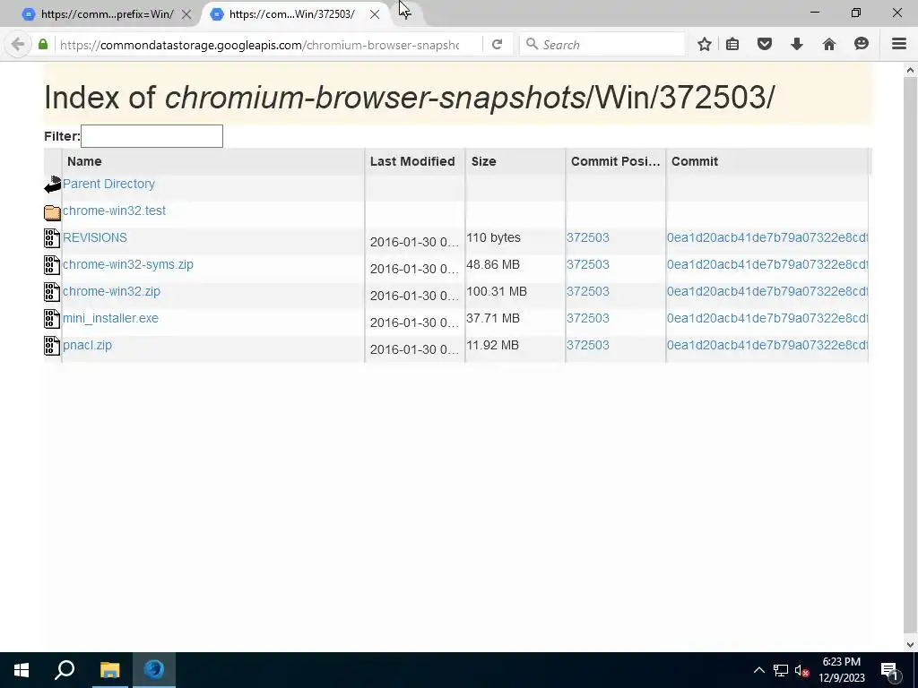Open commit position 372503 in chrome-win32.zip row
This screenshot has width=918, height=688.
pyautogui.click(x=588, y=291)
